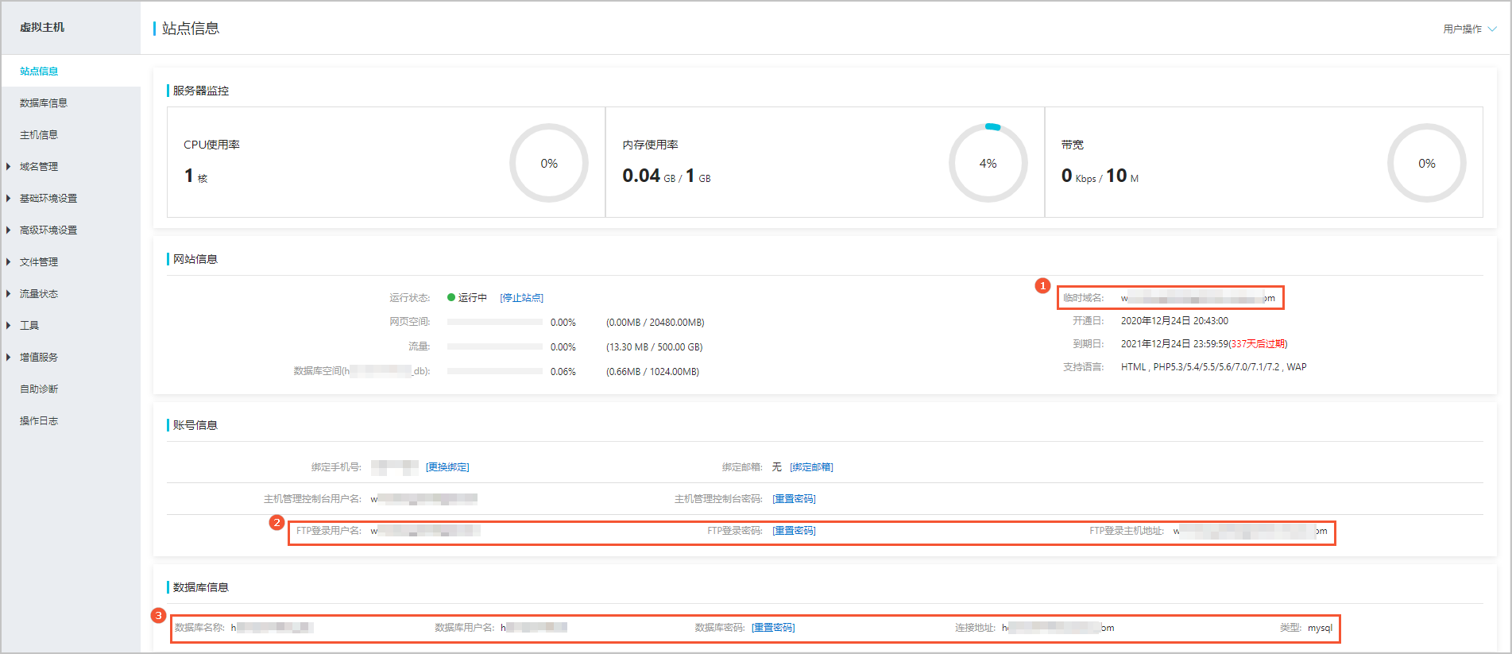Open the 操作日志 sidebar item
1512x654 pixels.
coord(39,420)
